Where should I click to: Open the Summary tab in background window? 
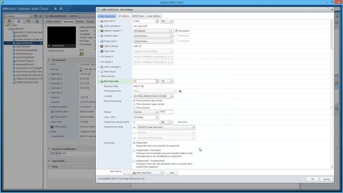pyautogui.click(x=68, y=21)
